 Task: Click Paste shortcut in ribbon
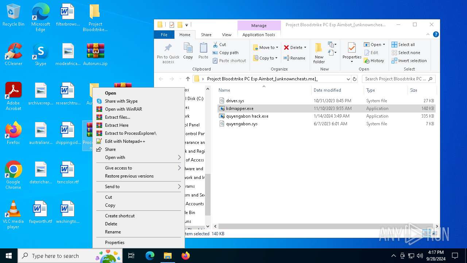229,61
